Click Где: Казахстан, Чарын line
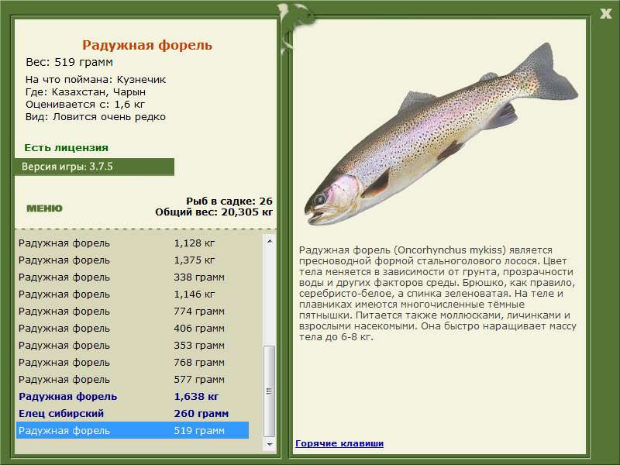This screenshot has height=465, width=620. (x=85, y=92)
